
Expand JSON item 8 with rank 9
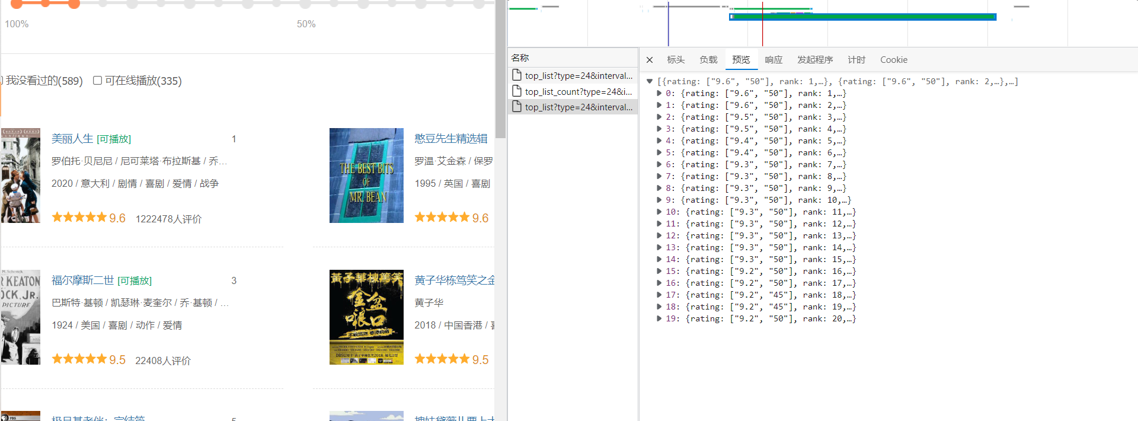(x=658, y=188)
